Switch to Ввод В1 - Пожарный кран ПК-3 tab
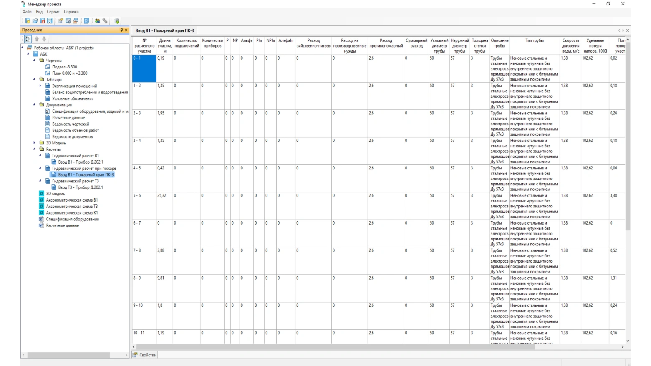 [x=164, y=30]
